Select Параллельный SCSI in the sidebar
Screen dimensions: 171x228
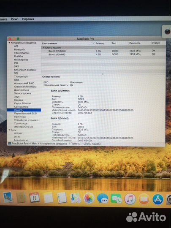click(25, 113)
